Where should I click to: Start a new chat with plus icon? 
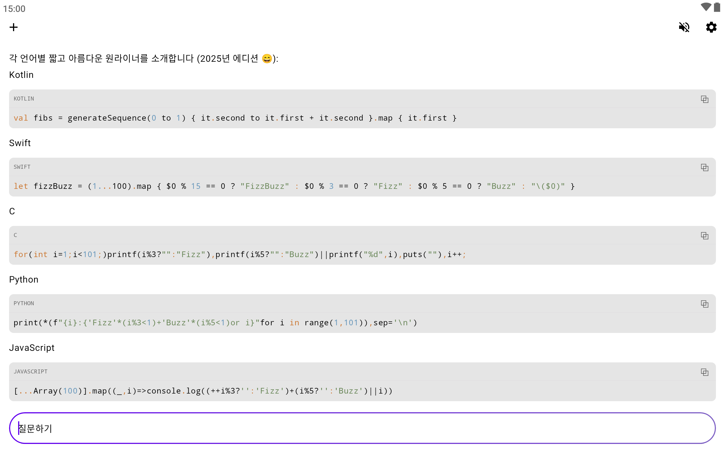(x=14, y=27)
